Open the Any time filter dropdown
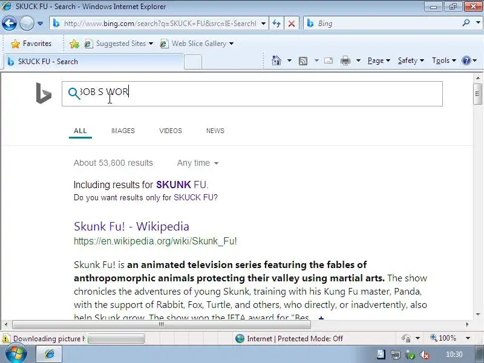Image resolution: width=484 pixels, height=363 pixels. (x=198, y=163)
